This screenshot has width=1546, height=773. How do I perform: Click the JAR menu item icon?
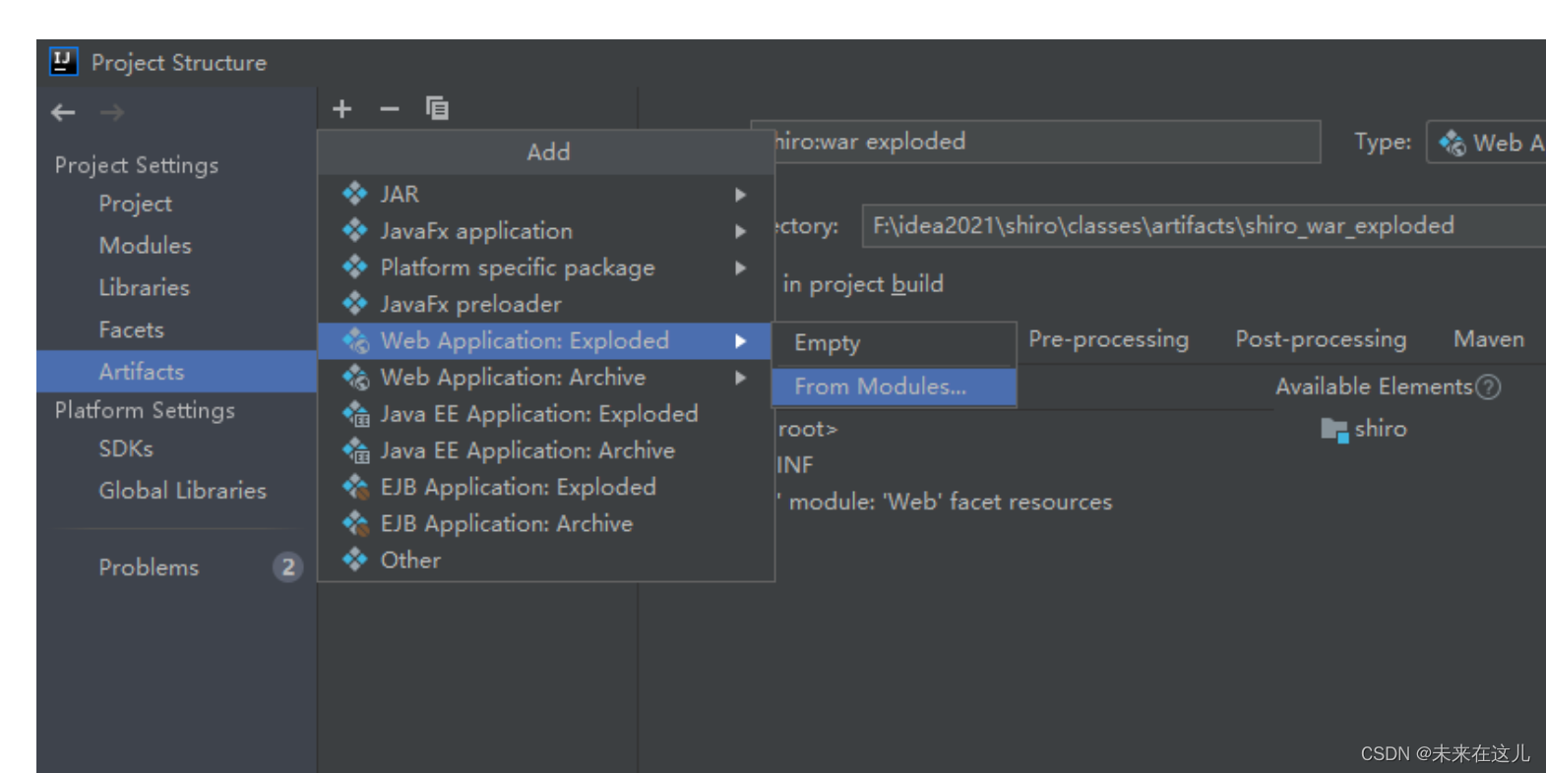354,194
